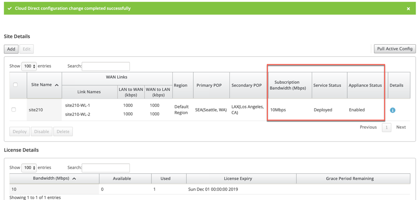Select pagination page 1
Screen dimensions: 418x200
387,127
